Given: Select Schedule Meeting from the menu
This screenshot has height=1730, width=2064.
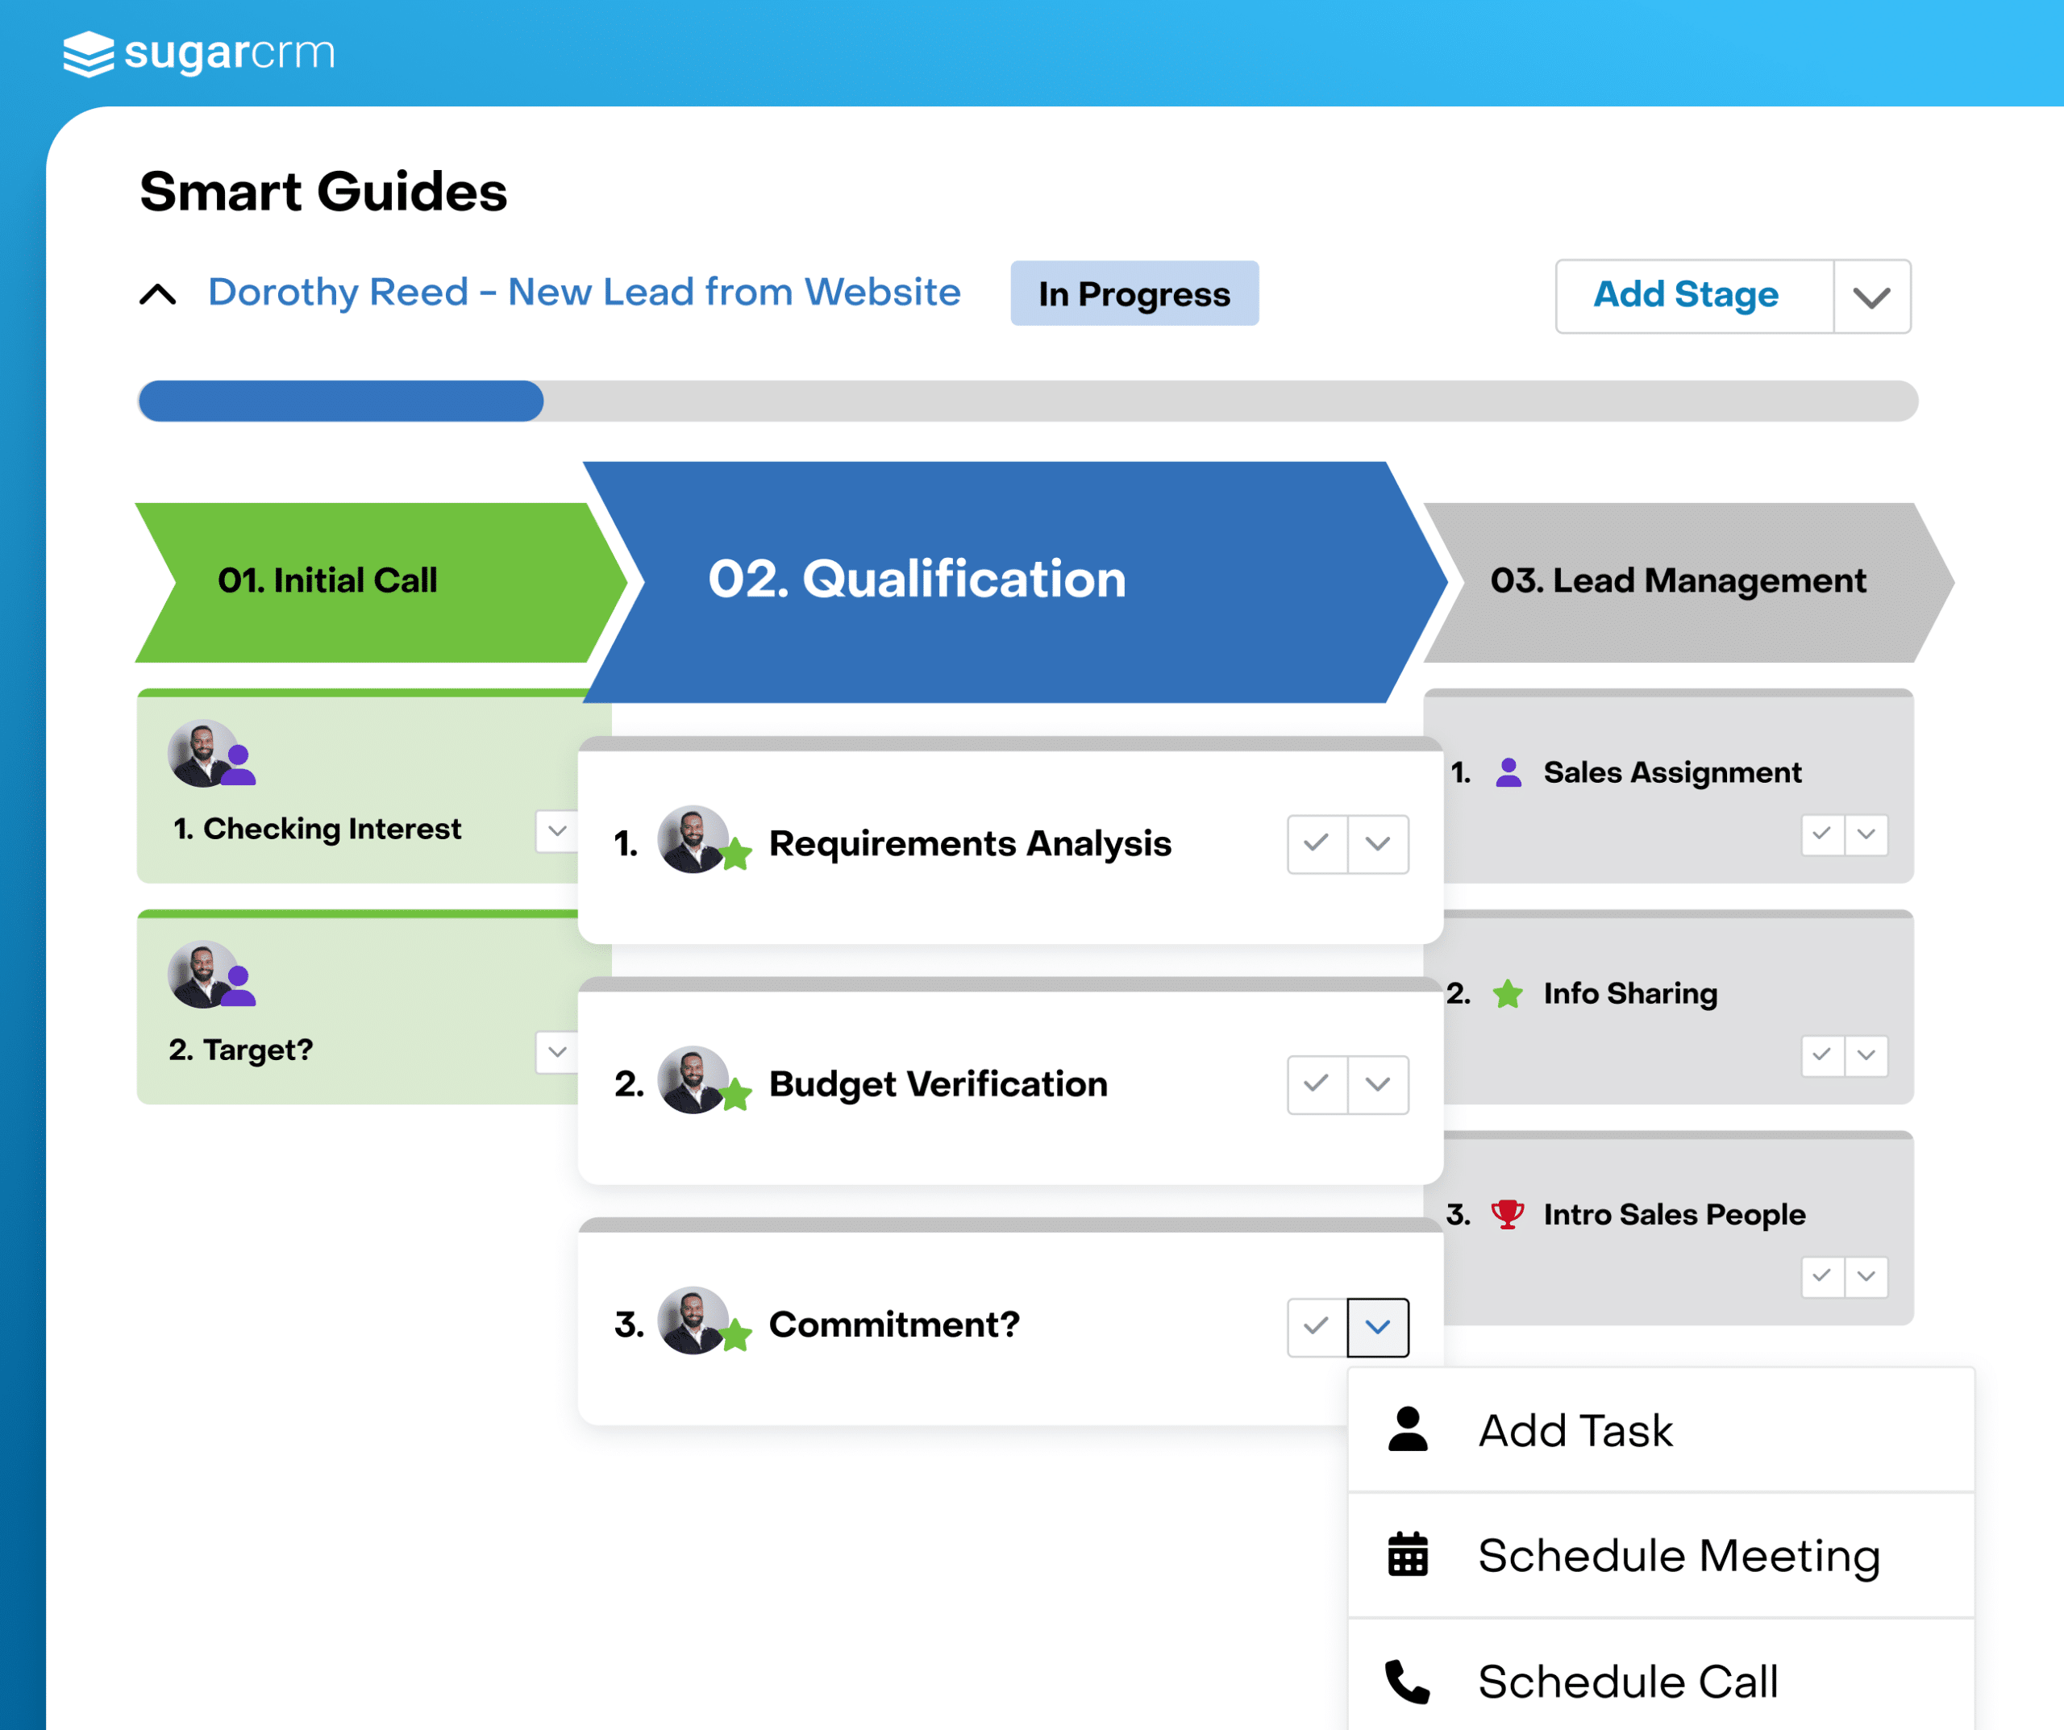Looking at the screenshot, I should [1678, 1555].
